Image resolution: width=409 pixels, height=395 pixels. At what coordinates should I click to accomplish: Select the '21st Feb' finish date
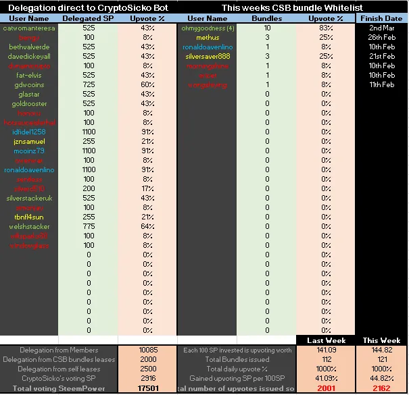(381, 56)
